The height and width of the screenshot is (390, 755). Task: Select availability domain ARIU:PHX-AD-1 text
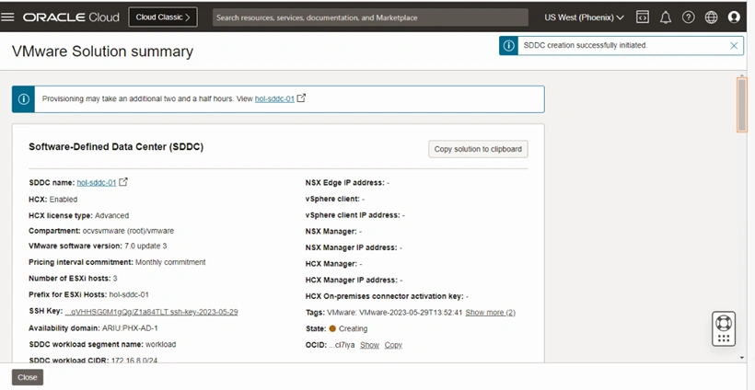pyautogui.click(x=130, y=328)
